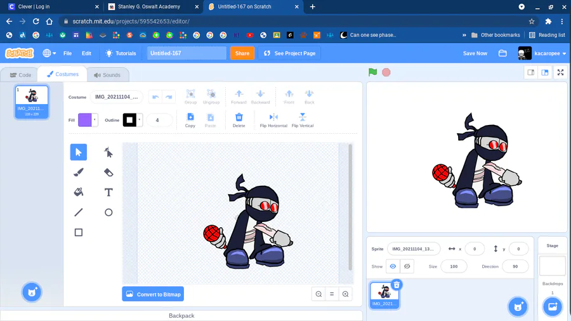
Task: Send selection to Back
Action: point(309,97)
